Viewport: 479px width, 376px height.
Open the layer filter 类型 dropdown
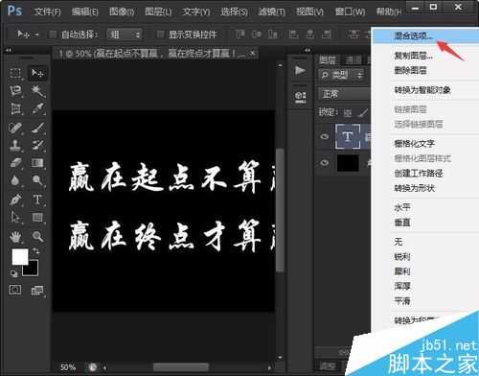click(x=341, y=76)
